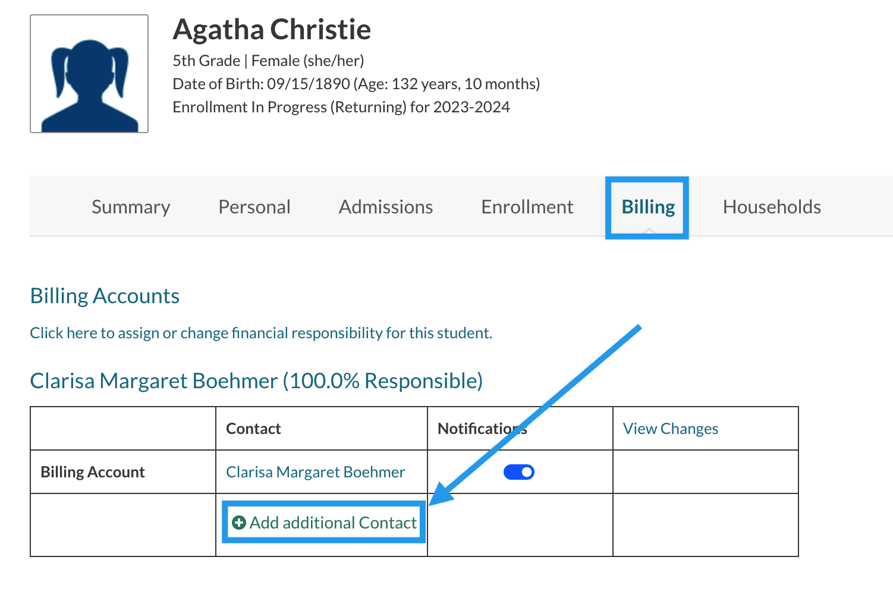The width and height of the screenshot is (893, 604).
Task: Open the Summary tab
Action: 131,207
